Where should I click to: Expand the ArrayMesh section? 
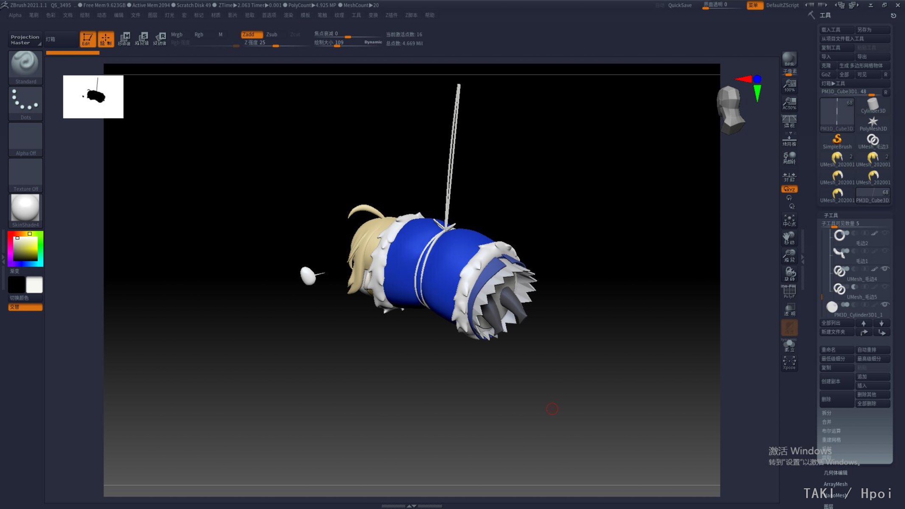[835, 484]
